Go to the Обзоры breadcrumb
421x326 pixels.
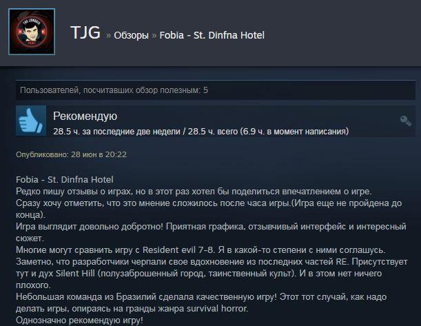coord(131,35)
